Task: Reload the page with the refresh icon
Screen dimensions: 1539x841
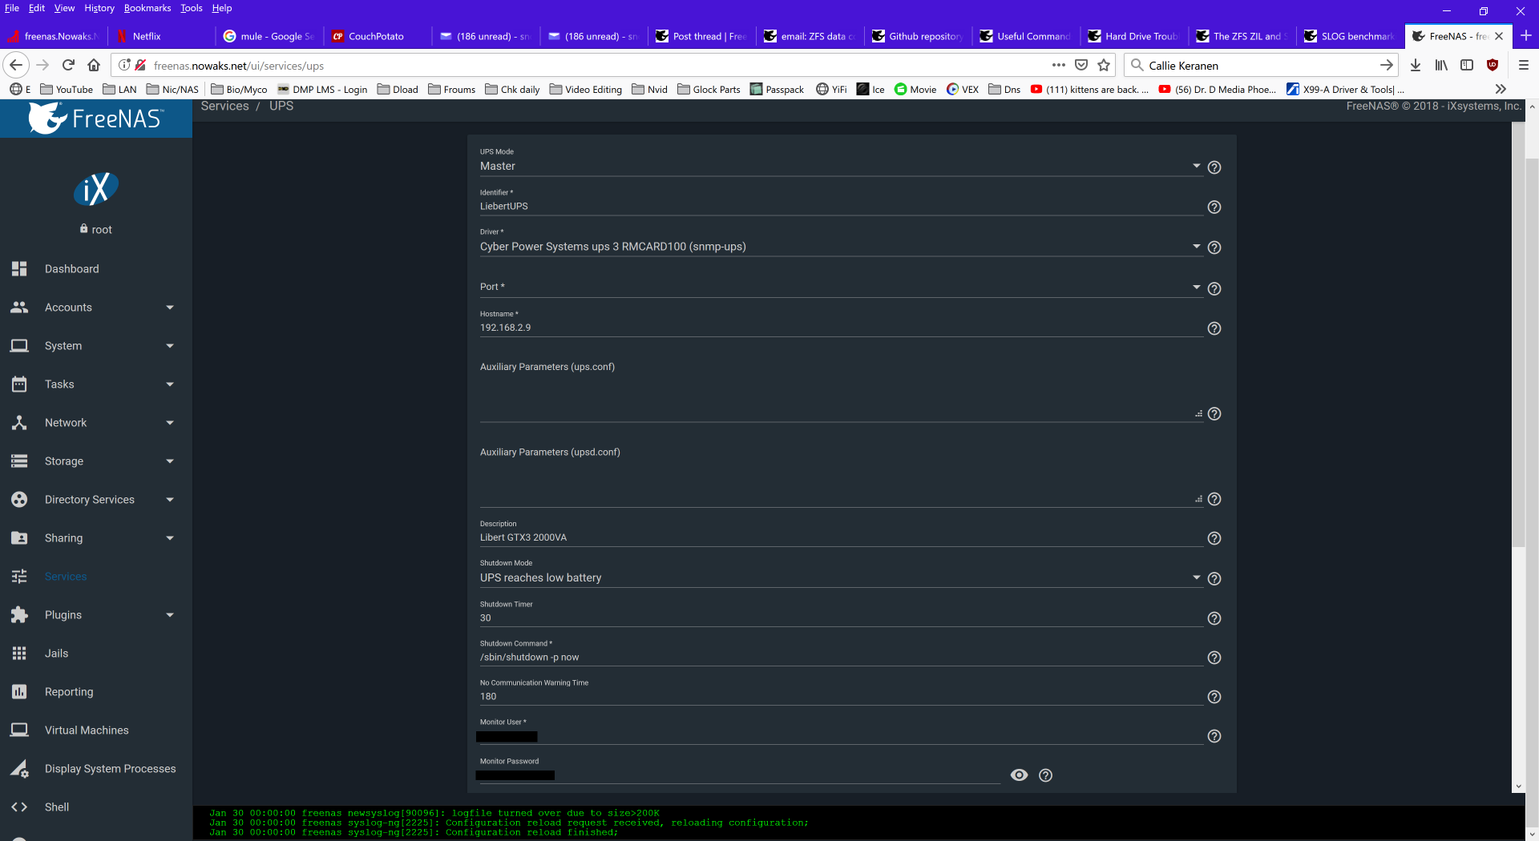Action: [x=68, y=66]
